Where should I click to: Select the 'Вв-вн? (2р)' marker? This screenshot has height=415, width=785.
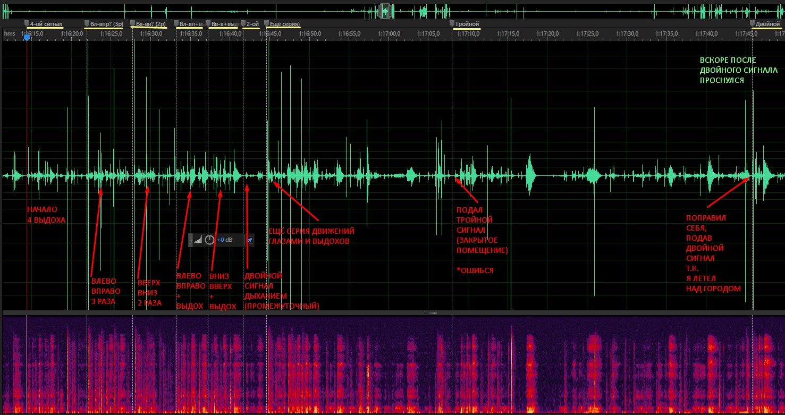coord(149,24)
